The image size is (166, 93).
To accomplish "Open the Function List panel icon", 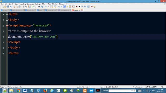I will [73, 7].
